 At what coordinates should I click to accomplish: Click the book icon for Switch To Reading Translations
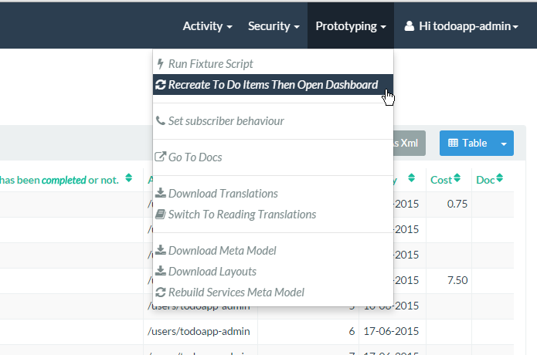tap(161, 215)
